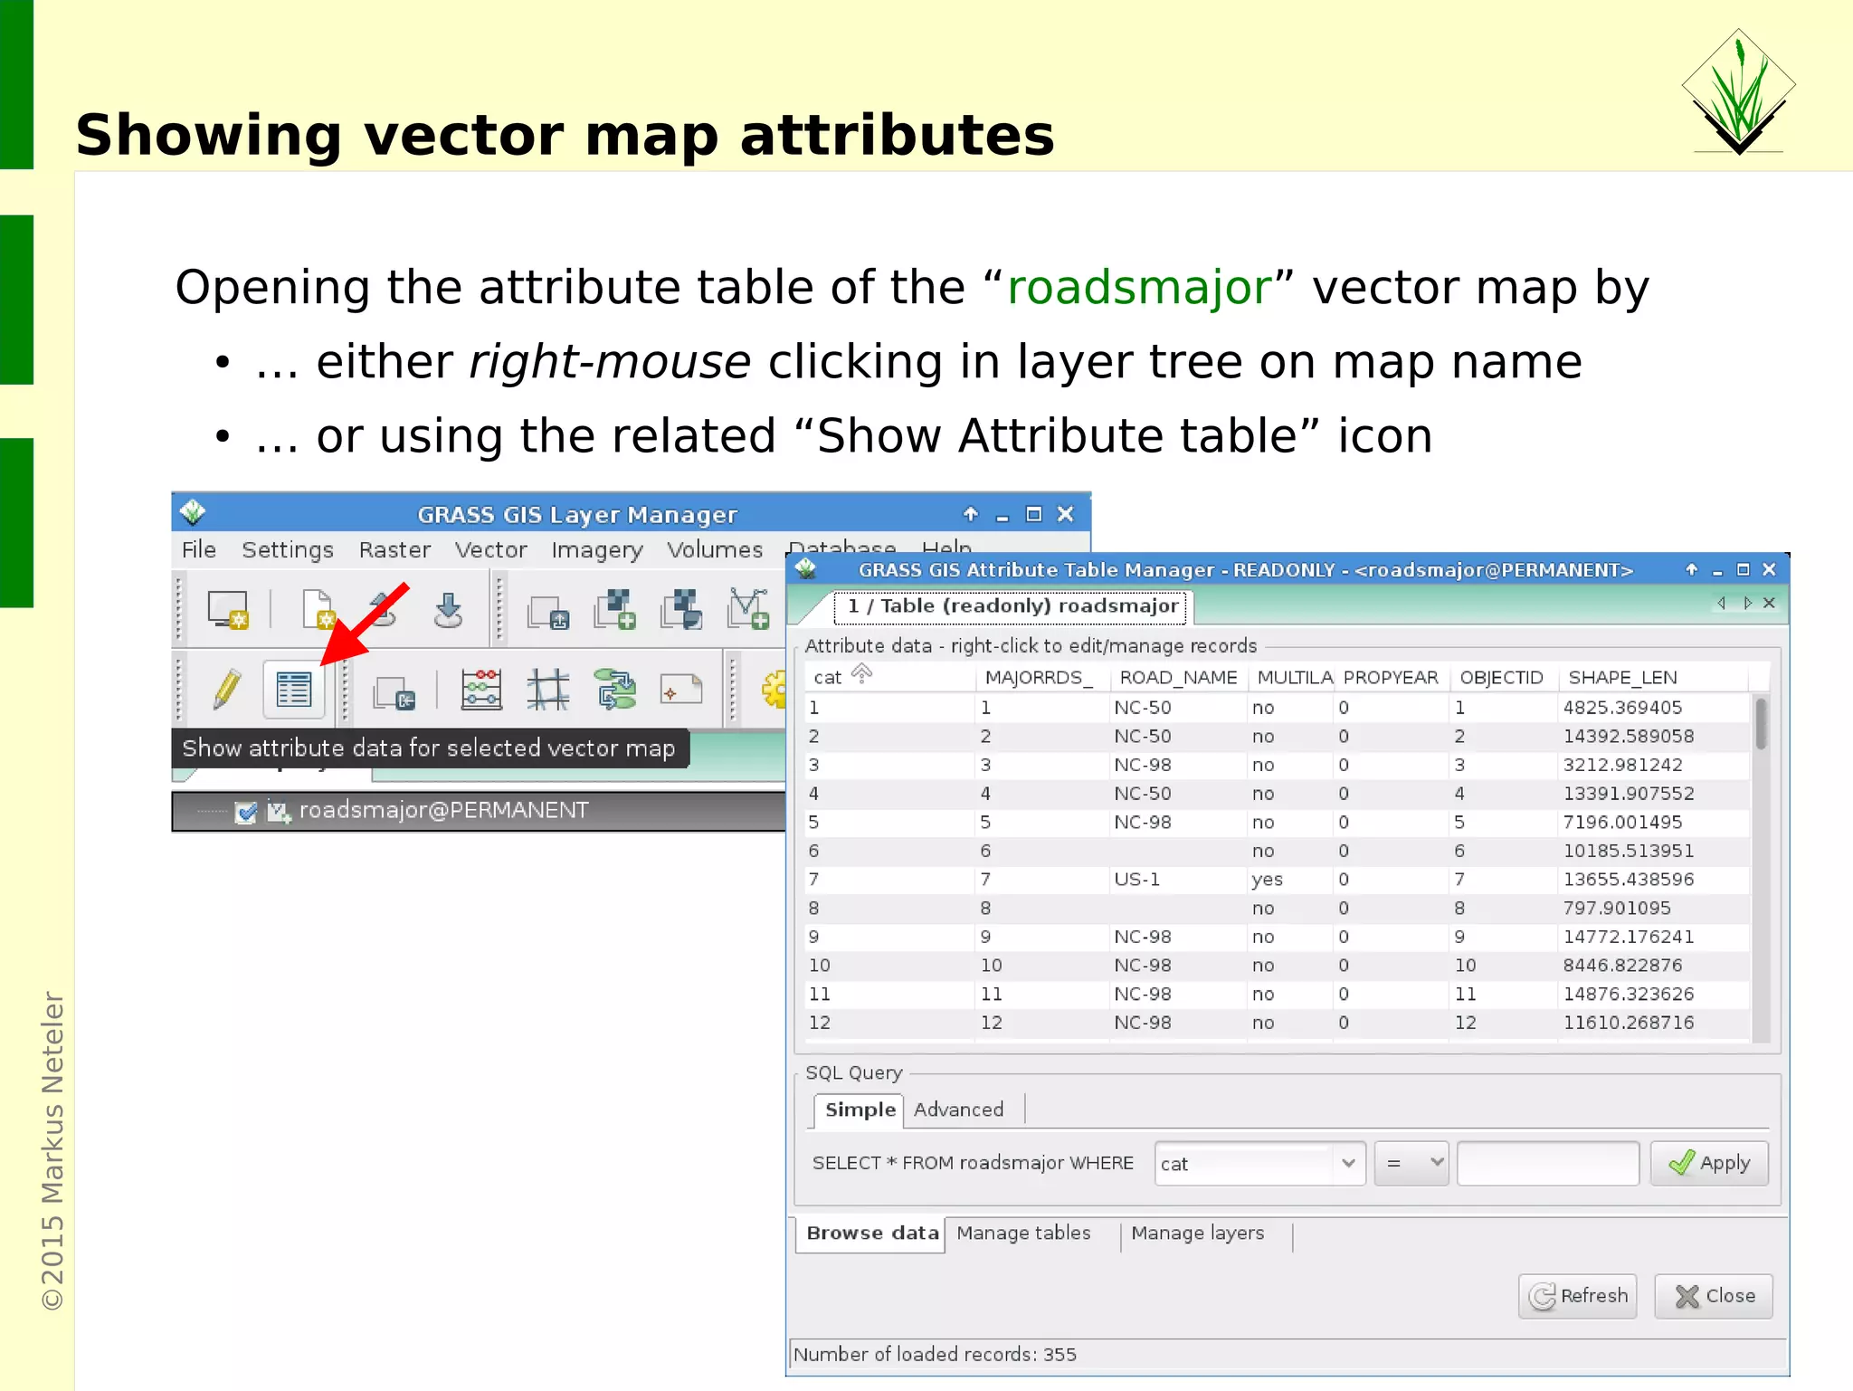Click the yellow gear settings icon
This screenshot has height=1391, width=1853.
pos(774,690)
